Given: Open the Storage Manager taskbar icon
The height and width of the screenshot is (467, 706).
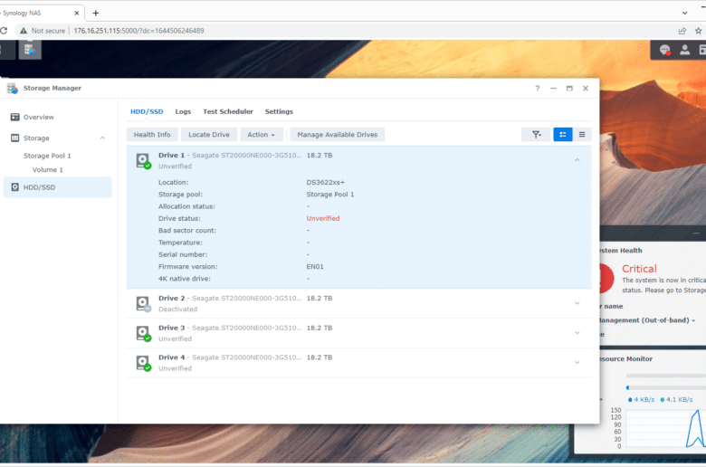Looking at the screenshot, I should point(30,50).
